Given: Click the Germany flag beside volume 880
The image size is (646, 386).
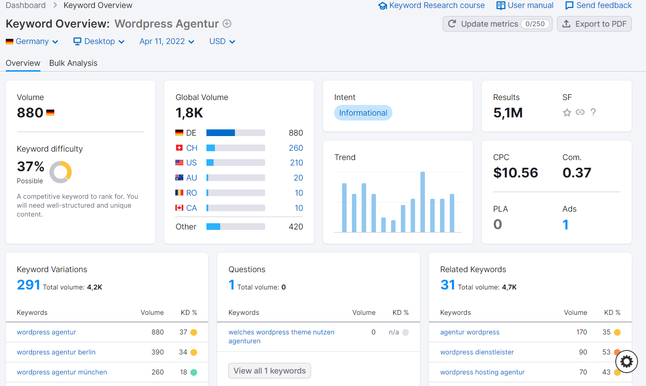Looking at the screenshot, I should click(x=50, y=113).
